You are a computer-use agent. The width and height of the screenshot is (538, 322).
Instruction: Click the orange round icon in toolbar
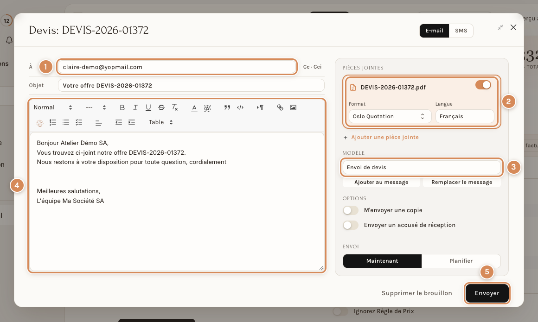point(40,123)
